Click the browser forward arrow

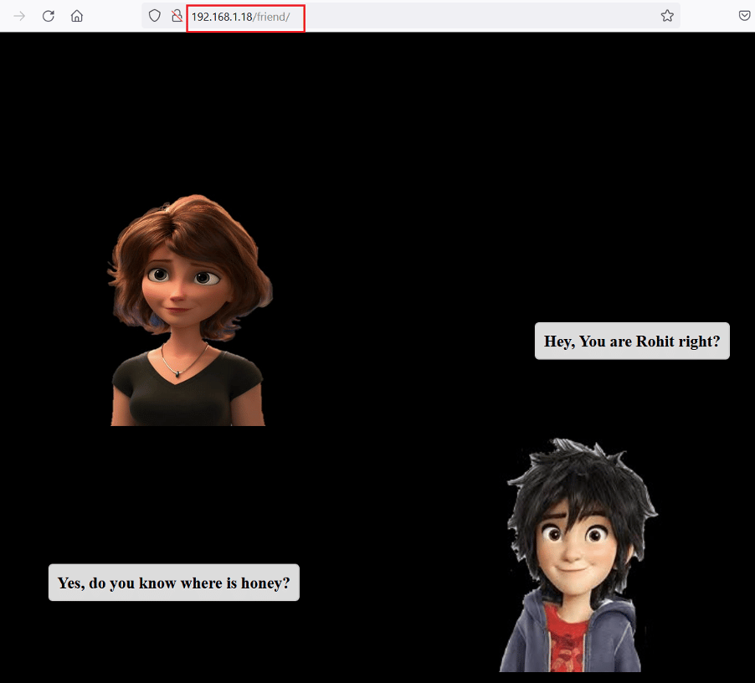[19, 16]
